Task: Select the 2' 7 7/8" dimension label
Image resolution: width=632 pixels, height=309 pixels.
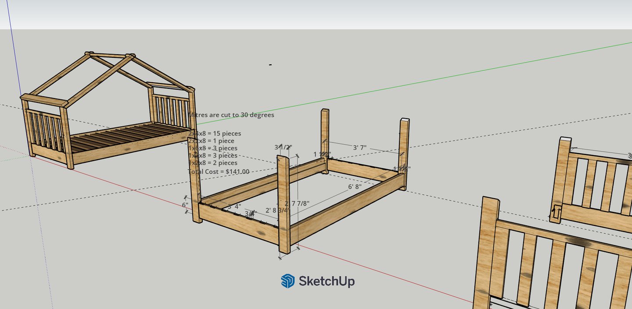Action: 297,204
